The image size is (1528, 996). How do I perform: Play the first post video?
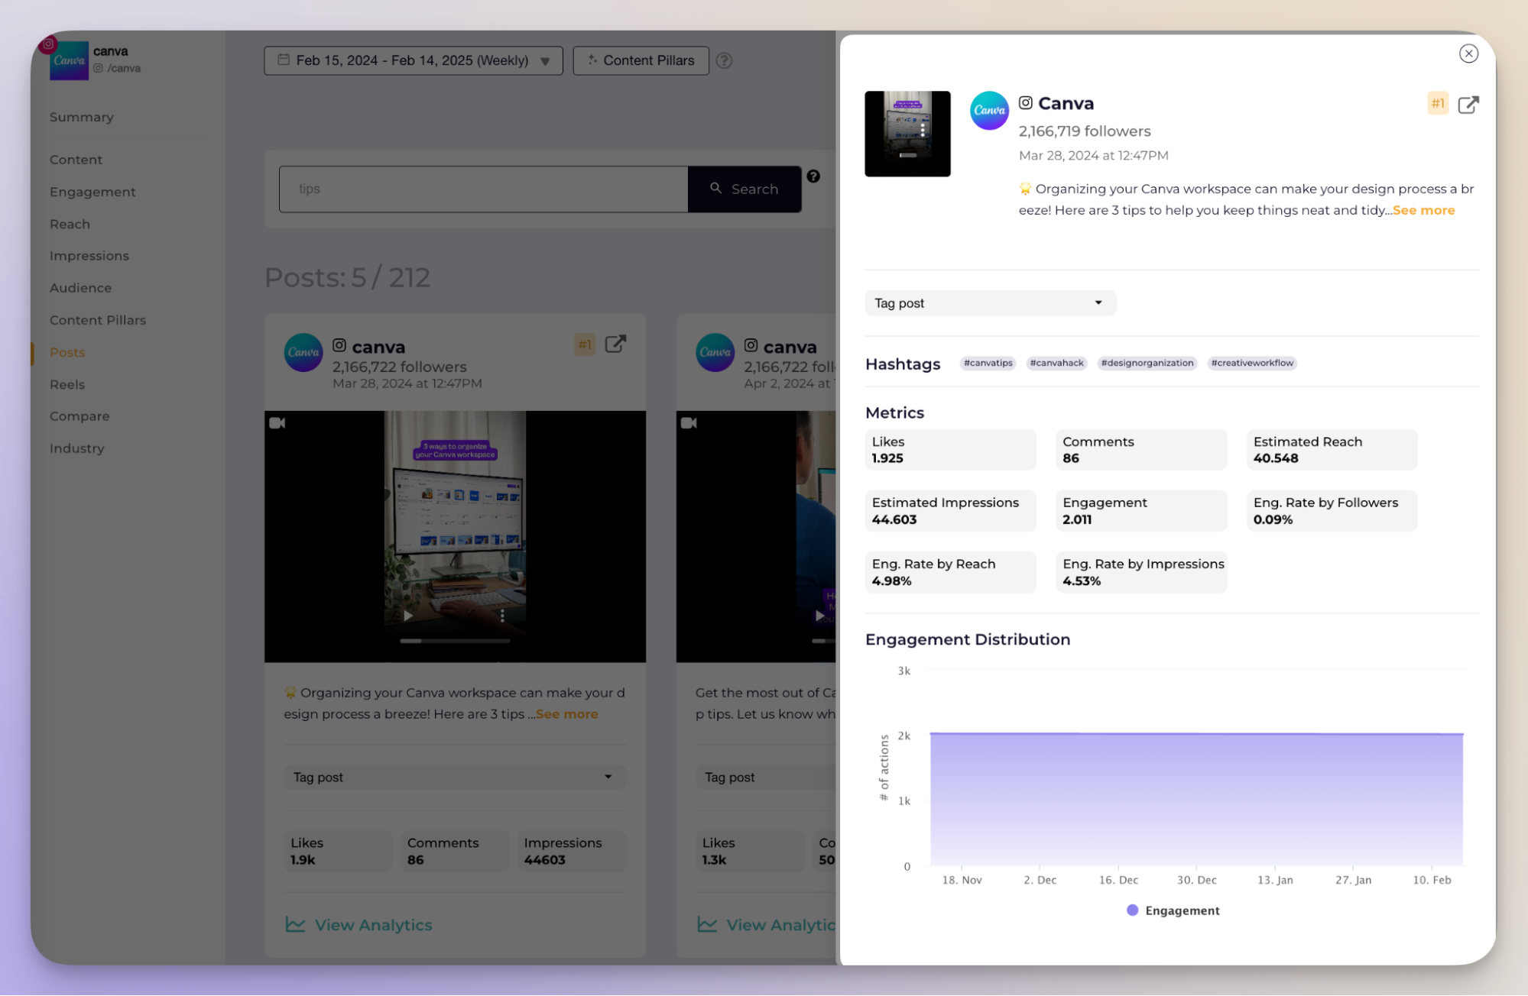tap(408, 616)
